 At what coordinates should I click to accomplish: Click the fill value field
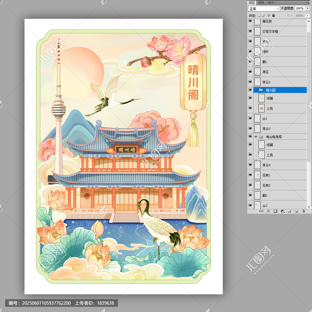[300, 16]
